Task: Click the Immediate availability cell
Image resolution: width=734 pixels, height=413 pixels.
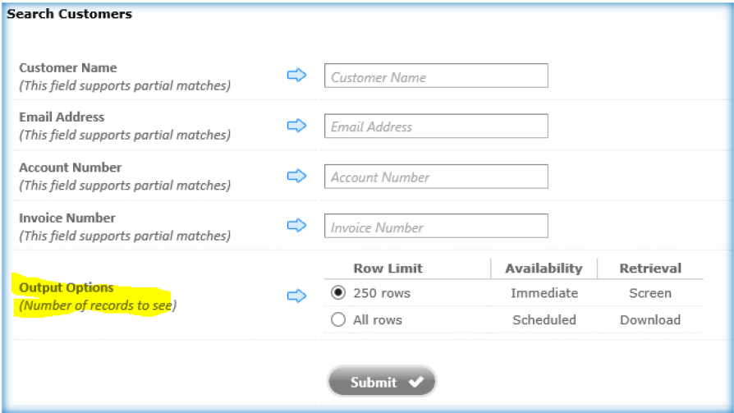Action: [x=544, y=293]
